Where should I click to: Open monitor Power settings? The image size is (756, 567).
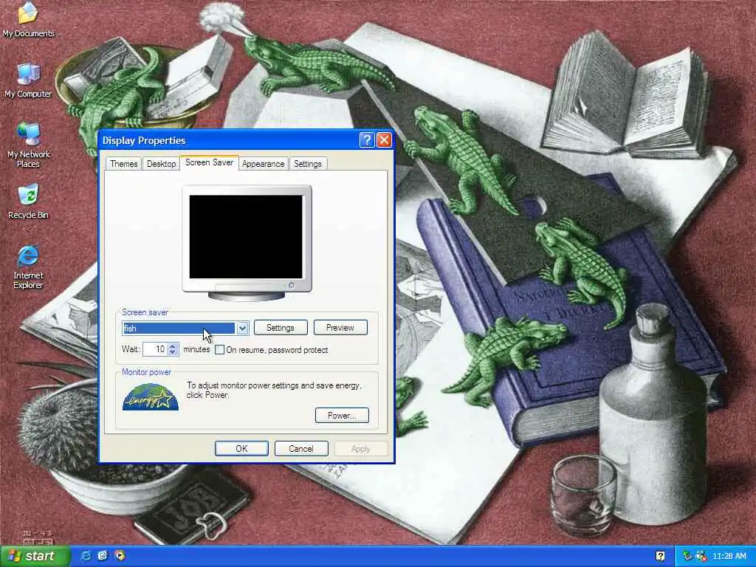[x=342, y=416]
